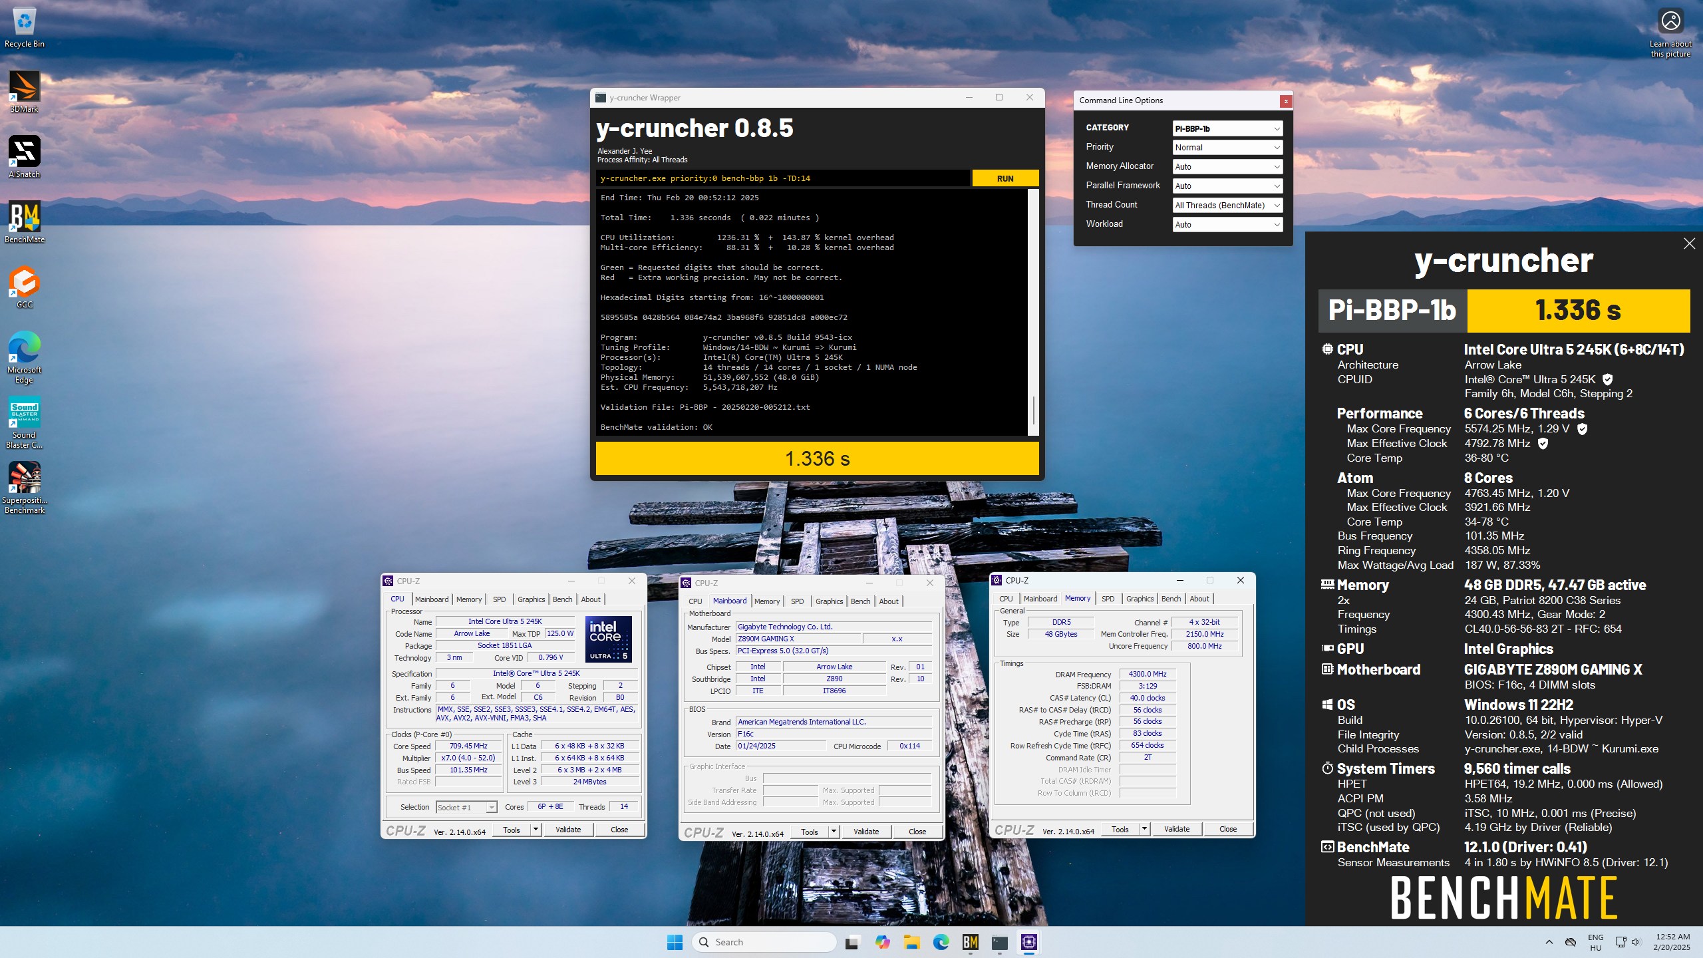The image size is (1703, 958).
Task: Open the BenchMate desktop shortcut
Action: pos(24,222)
